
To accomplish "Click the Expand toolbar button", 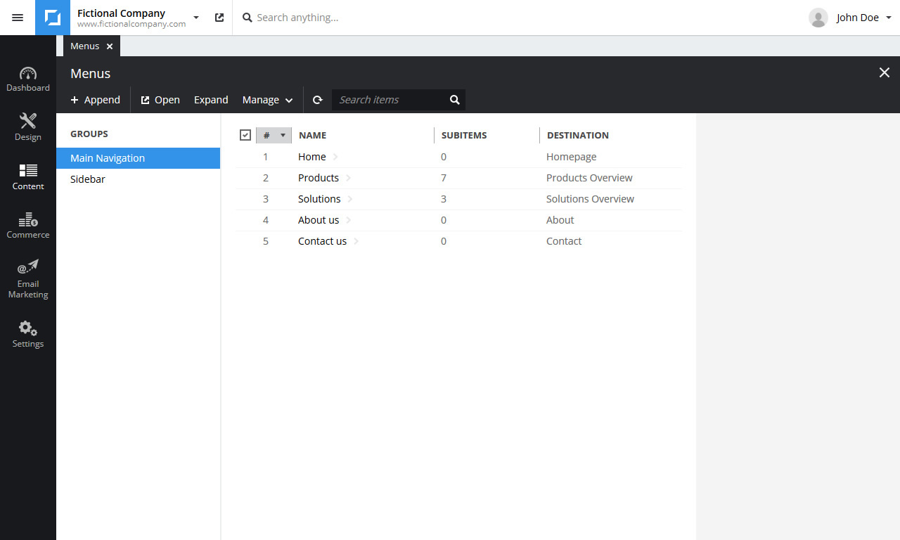I will [211, 100].
